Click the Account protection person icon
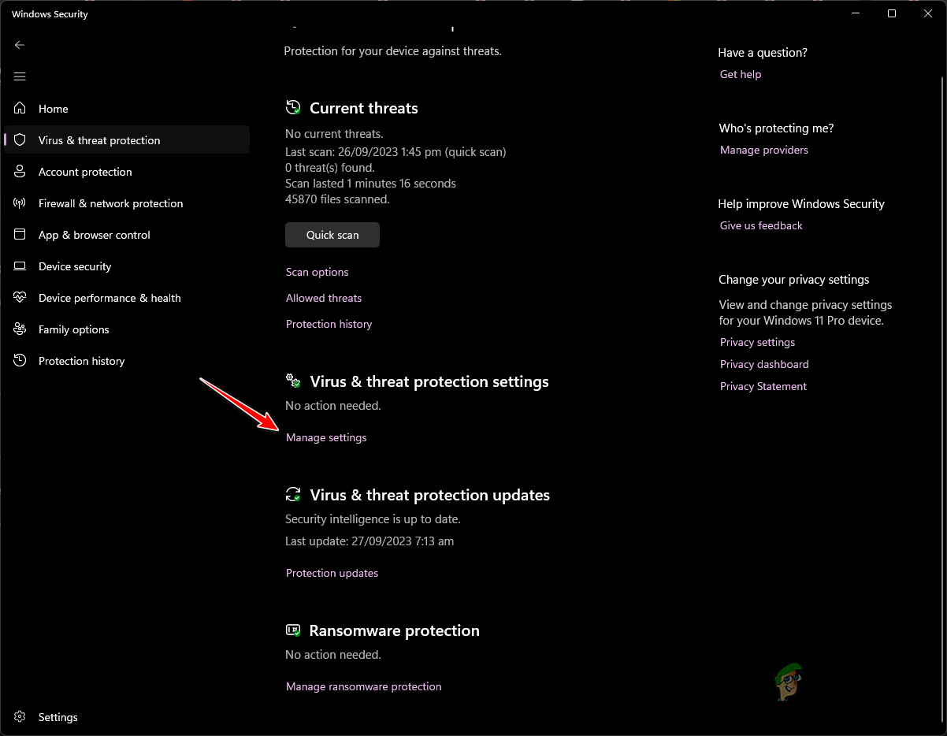The image size is (947, 736). [x=20, y=172]
